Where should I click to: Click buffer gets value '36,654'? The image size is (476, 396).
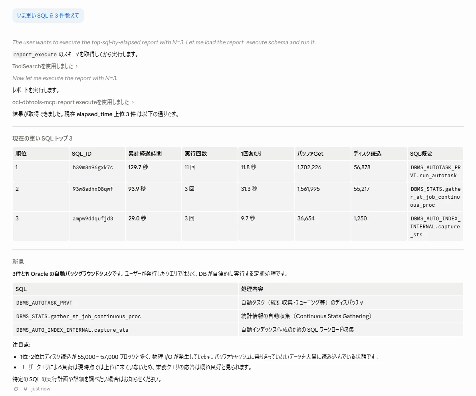[x=306, y=218]
